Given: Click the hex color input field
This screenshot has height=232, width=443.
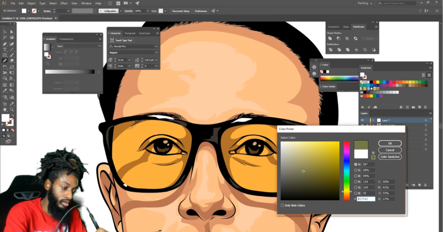Looking at the screenshot, I should pos(366,199).
